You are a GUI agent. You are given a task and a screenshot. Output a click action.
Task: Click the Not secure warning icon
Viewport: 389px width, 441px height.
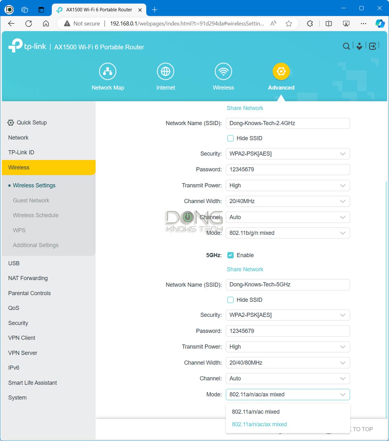(67, 23)
